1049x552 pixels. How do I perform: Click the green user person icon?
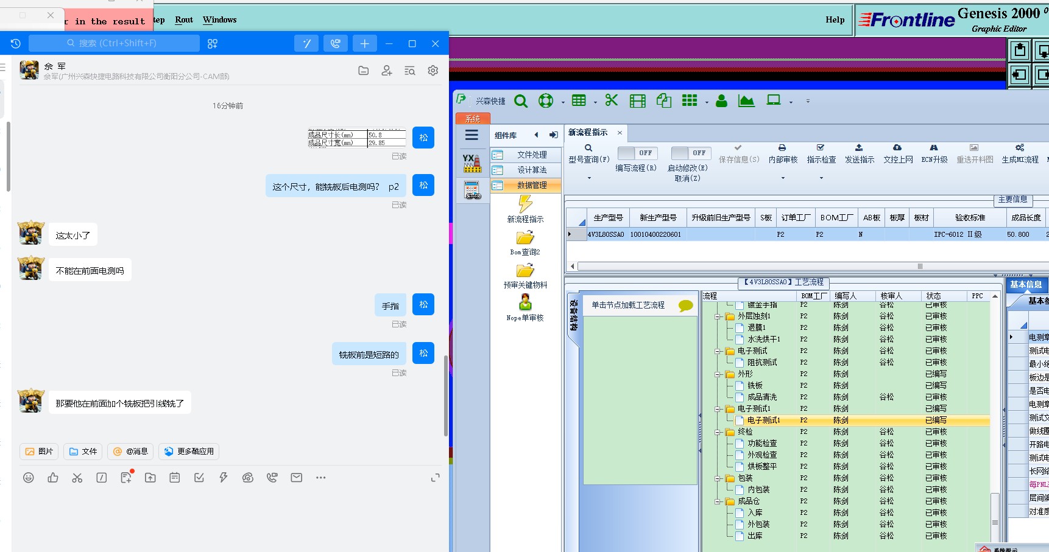[722, 100]
